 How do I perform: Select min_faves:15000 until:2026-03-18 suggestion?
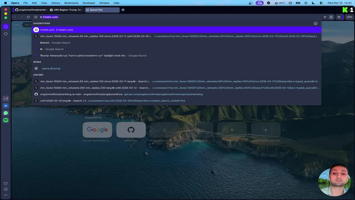176,36
